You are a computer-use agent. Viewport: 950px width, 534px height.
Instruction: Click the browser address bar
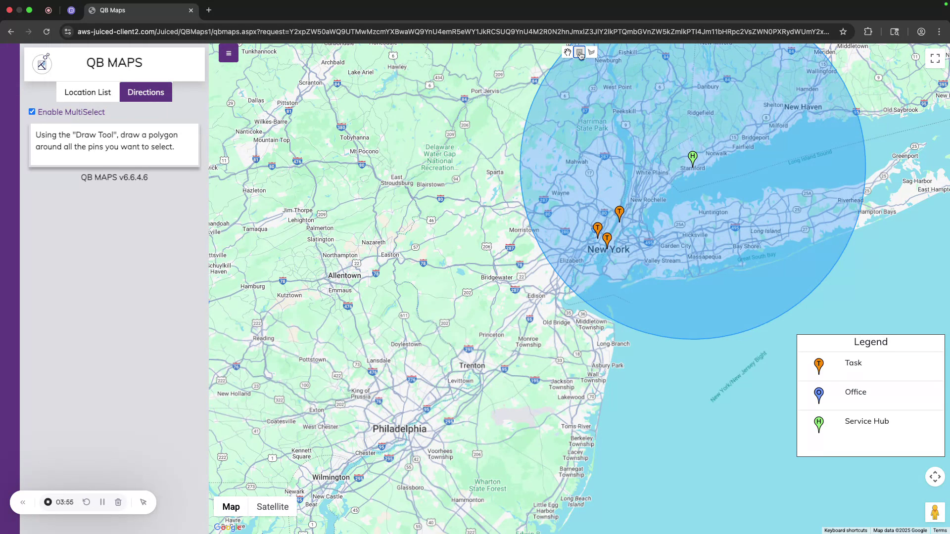[396, 31]
